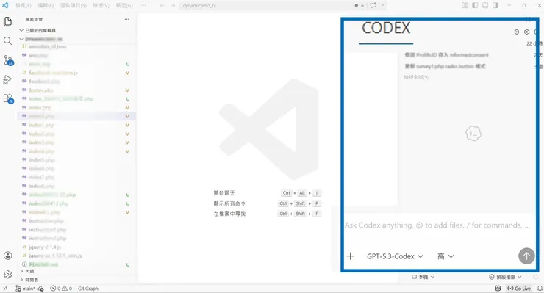The width and height of the screenshot is (544, 293).
Task: Click the 檢視全部(9) link
Action: pyautogui.click(x=416, y=77)
